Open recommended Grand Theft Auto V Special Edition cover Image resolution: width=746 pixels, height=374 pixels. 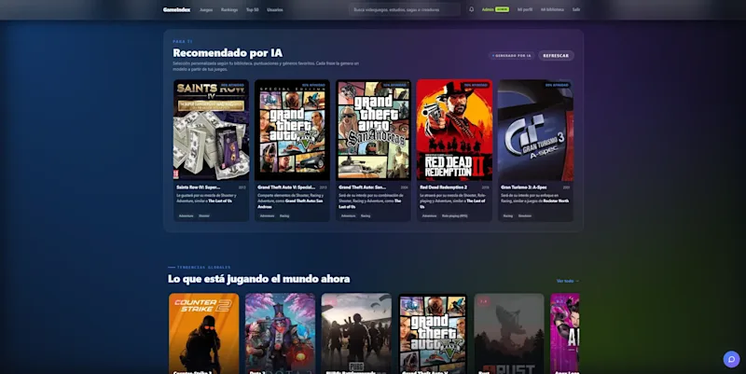point(292,130)
